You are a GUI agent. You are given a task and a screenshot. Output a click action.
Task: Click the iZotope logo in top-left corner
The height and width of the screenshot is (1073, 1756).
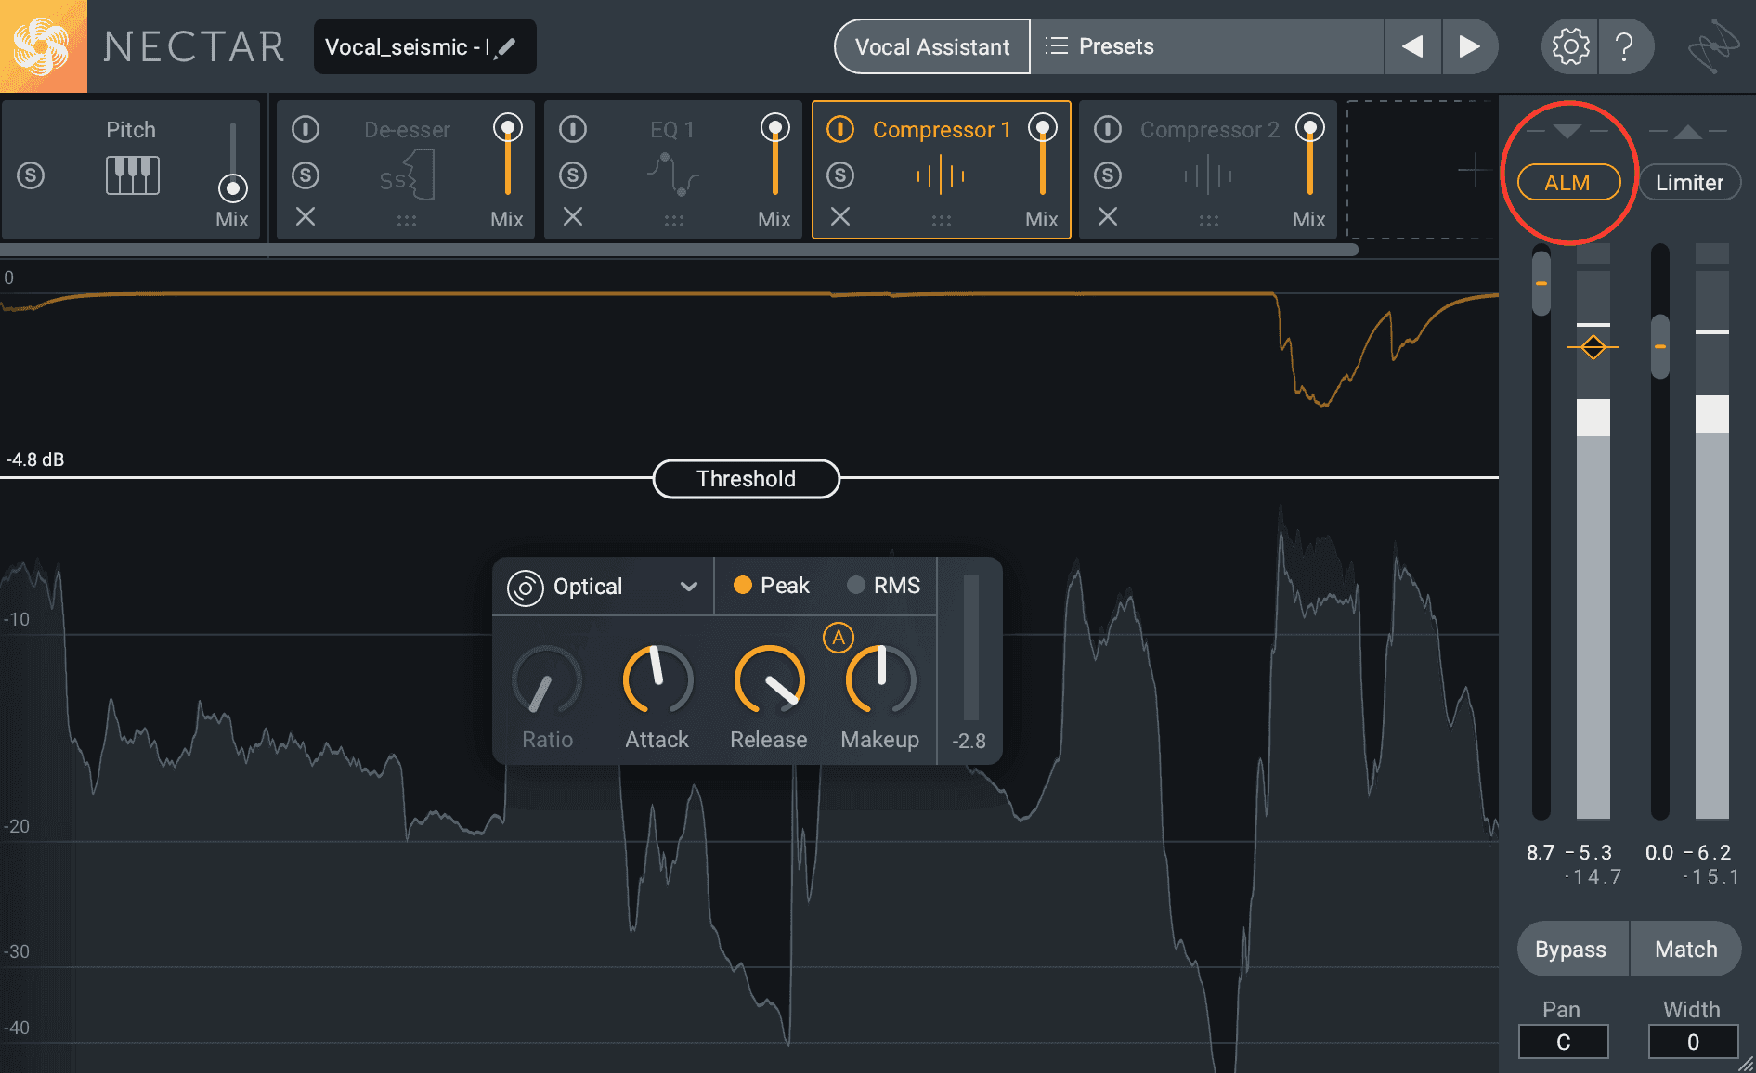pyautogui.click(x=43, y=46)
